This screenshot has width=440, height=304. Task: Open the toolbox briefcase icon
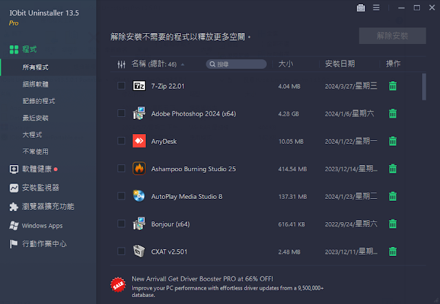tap(360, 8)
